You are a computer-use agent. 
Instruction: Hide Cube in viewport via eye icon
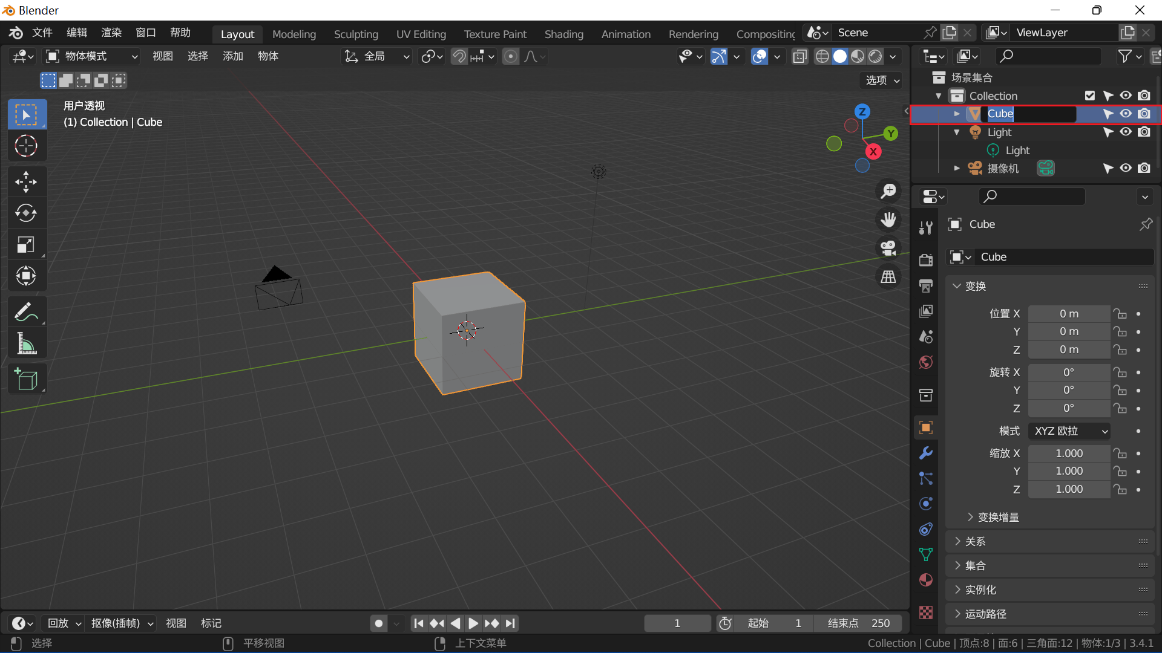tap(1126, 114)
